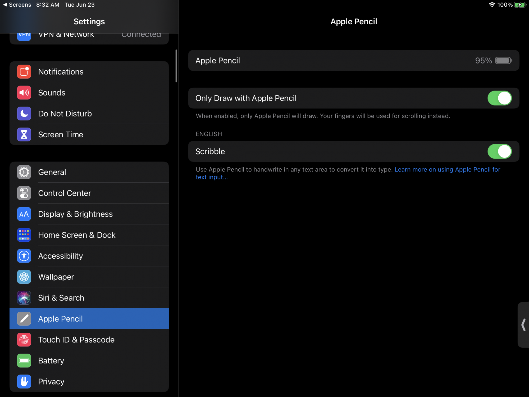Tap the Touch ID fingerprint icon
529x397 pixels.
pyautogui.click(x=24, y=340)
